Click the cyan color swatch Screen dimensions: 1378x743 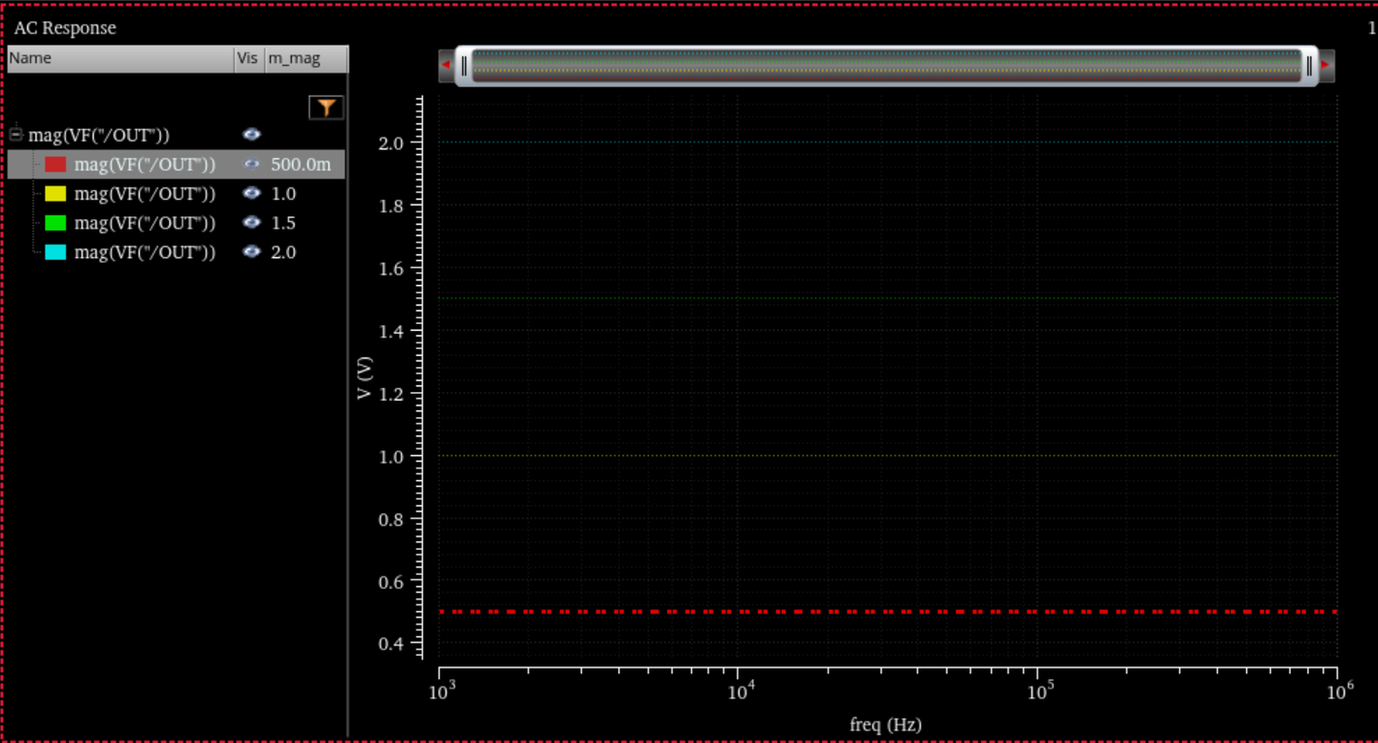point(56,252)
